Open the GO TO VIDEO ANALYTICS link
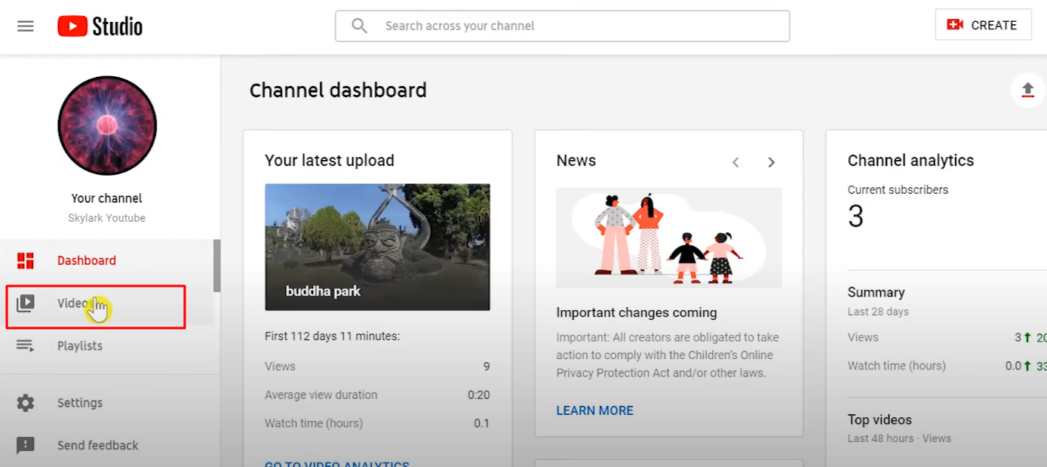This screenshot has height=467, width=1047. [336, 463]
